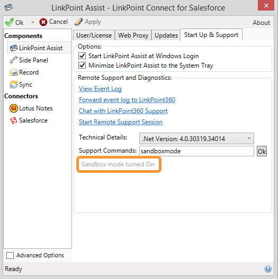
Task: Click the Components heading
Action: click(x=23, y=36)
